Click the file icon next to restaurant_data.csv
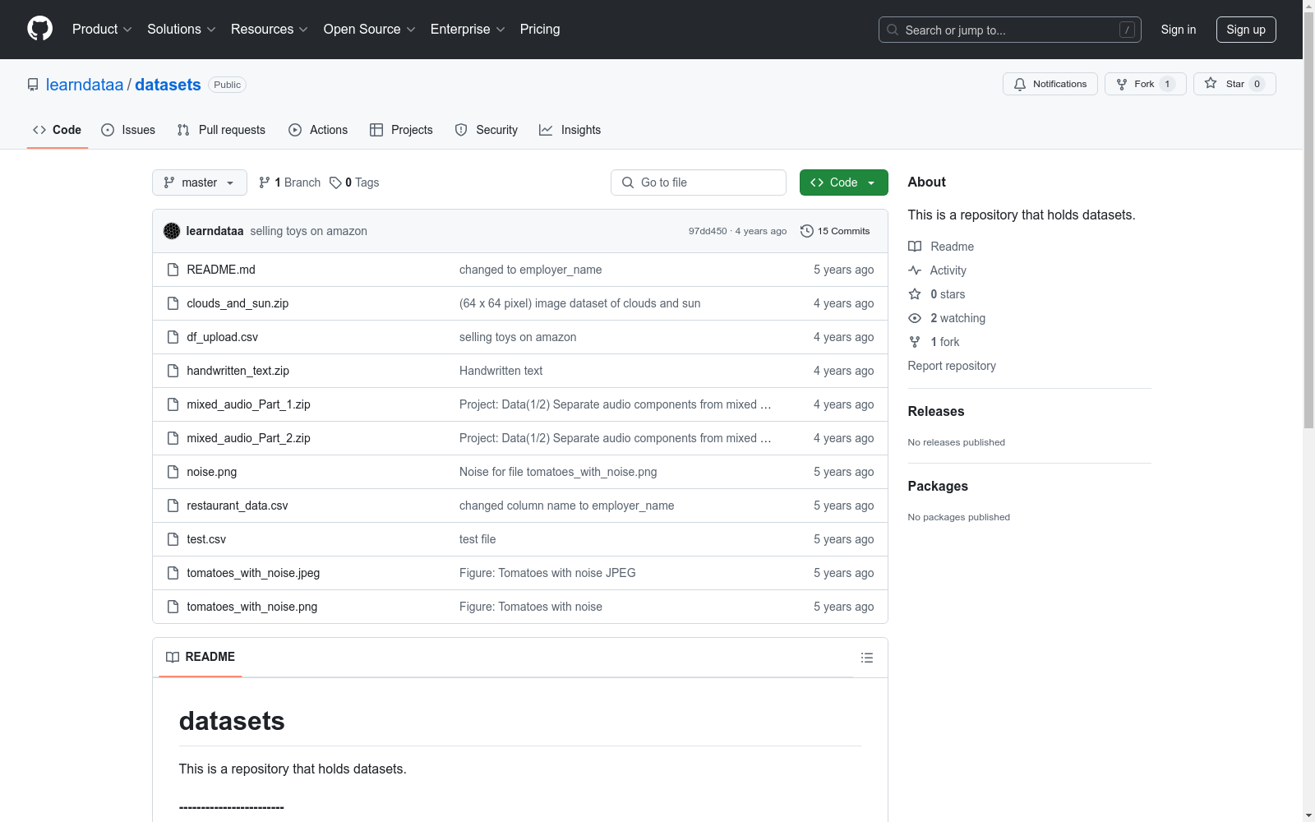This screenshot has width=1315, height=822. 173,506
